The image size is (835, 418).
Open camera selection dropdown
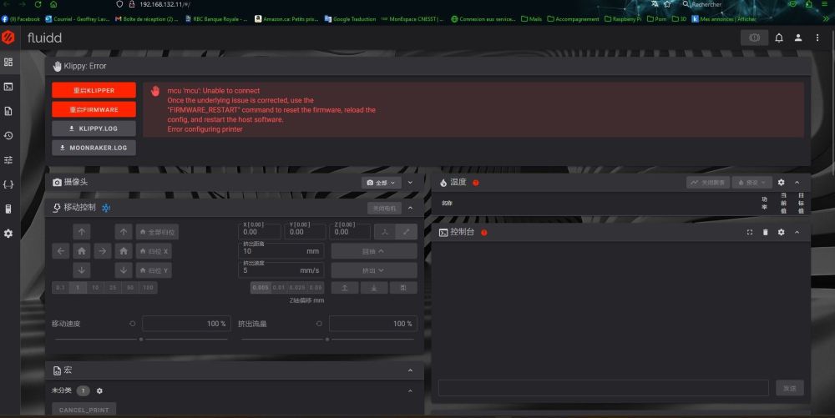pyautogui.click(x=382, y=183)
